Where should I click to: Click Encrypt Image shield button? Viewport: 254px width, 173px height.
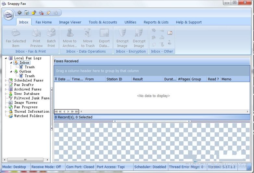122,38
